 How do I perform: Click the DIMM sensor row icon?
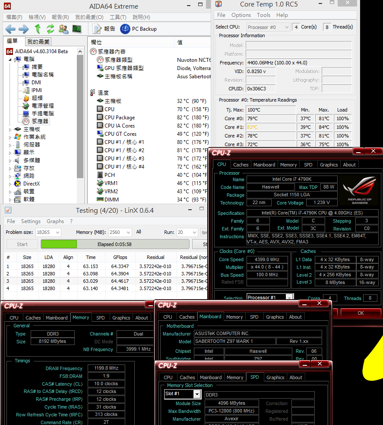pos(100,199)
